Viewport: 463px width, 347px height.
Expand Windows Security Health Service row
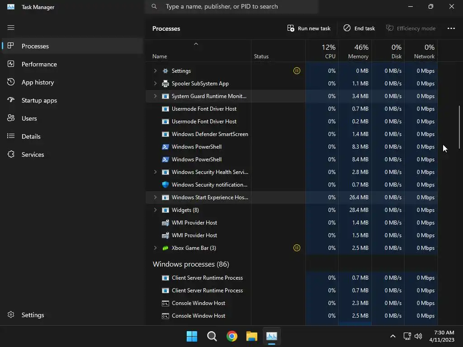point(155,172)
